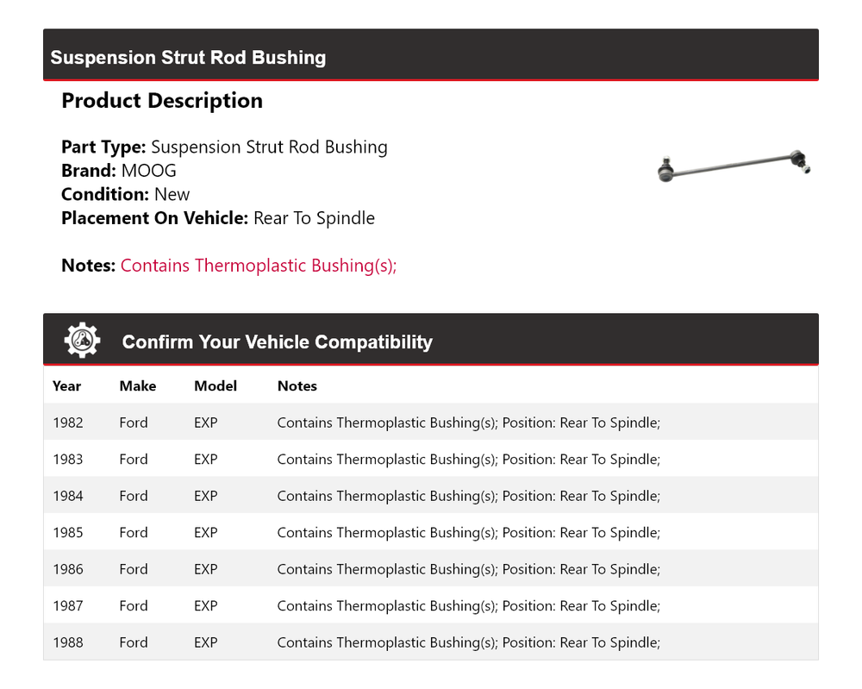This screenshot has height=689, width=862.
Task: Click EXP in the 1987 row
Action: click(x=206, y=606)
